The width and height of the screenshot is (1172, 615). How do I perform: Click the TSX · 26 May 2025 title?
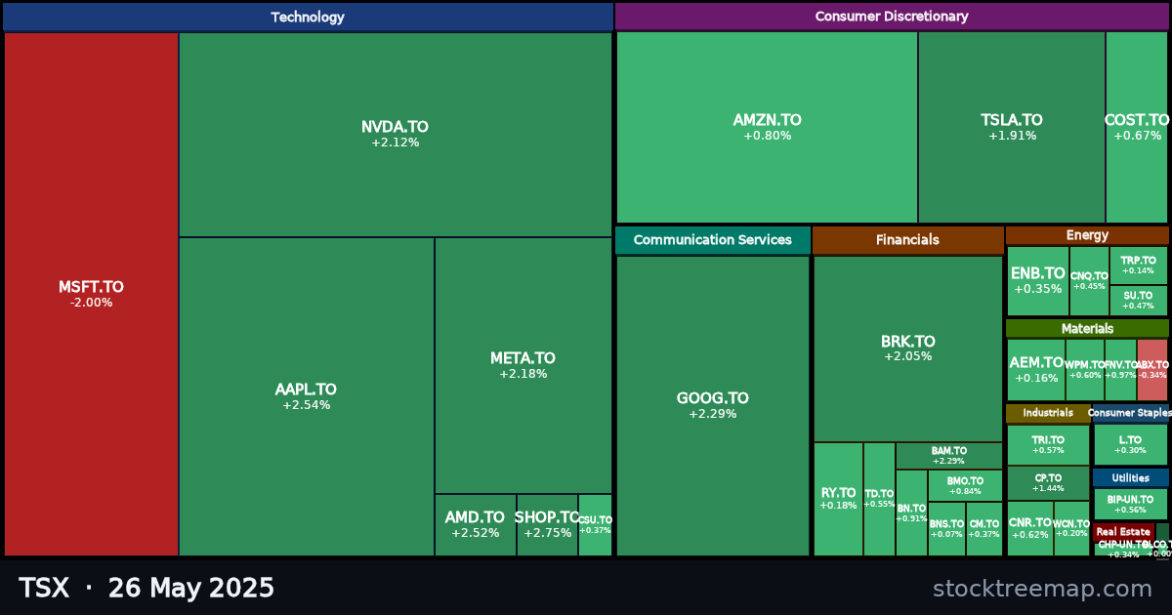(x=146, y=589)
